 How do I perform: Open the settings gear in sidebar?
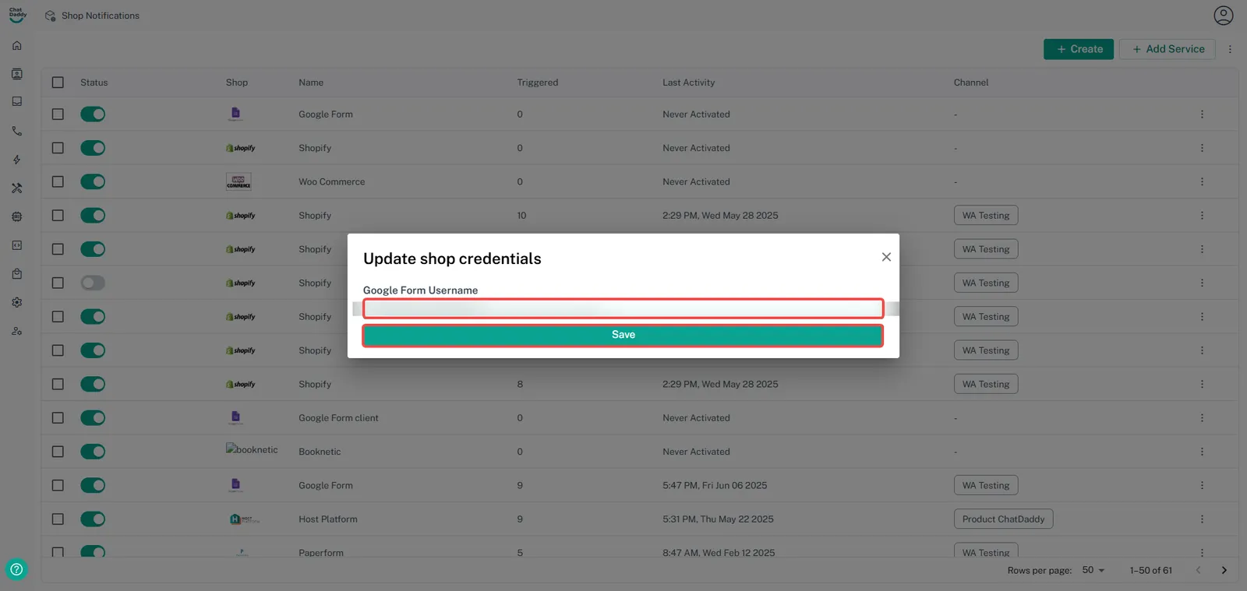16,302
